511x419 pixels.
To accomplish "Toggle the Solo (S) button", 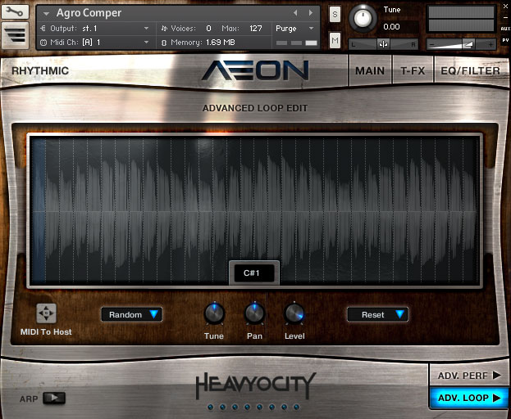I will 335,14.
